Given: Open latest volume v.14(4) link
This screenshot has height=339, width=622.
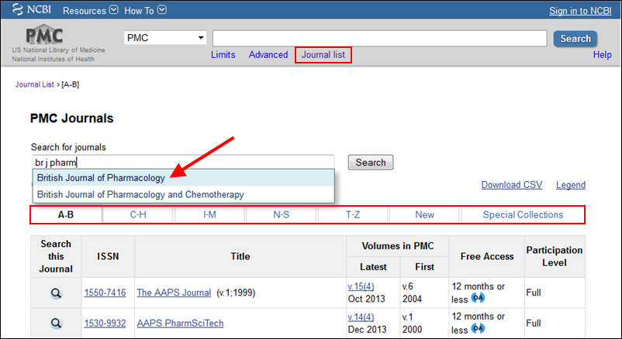Looking at the screenshot, I should pos(361,317).
